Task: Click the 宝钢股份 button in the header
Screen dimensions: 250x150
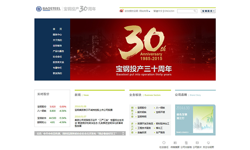Action: pos(208,11)
